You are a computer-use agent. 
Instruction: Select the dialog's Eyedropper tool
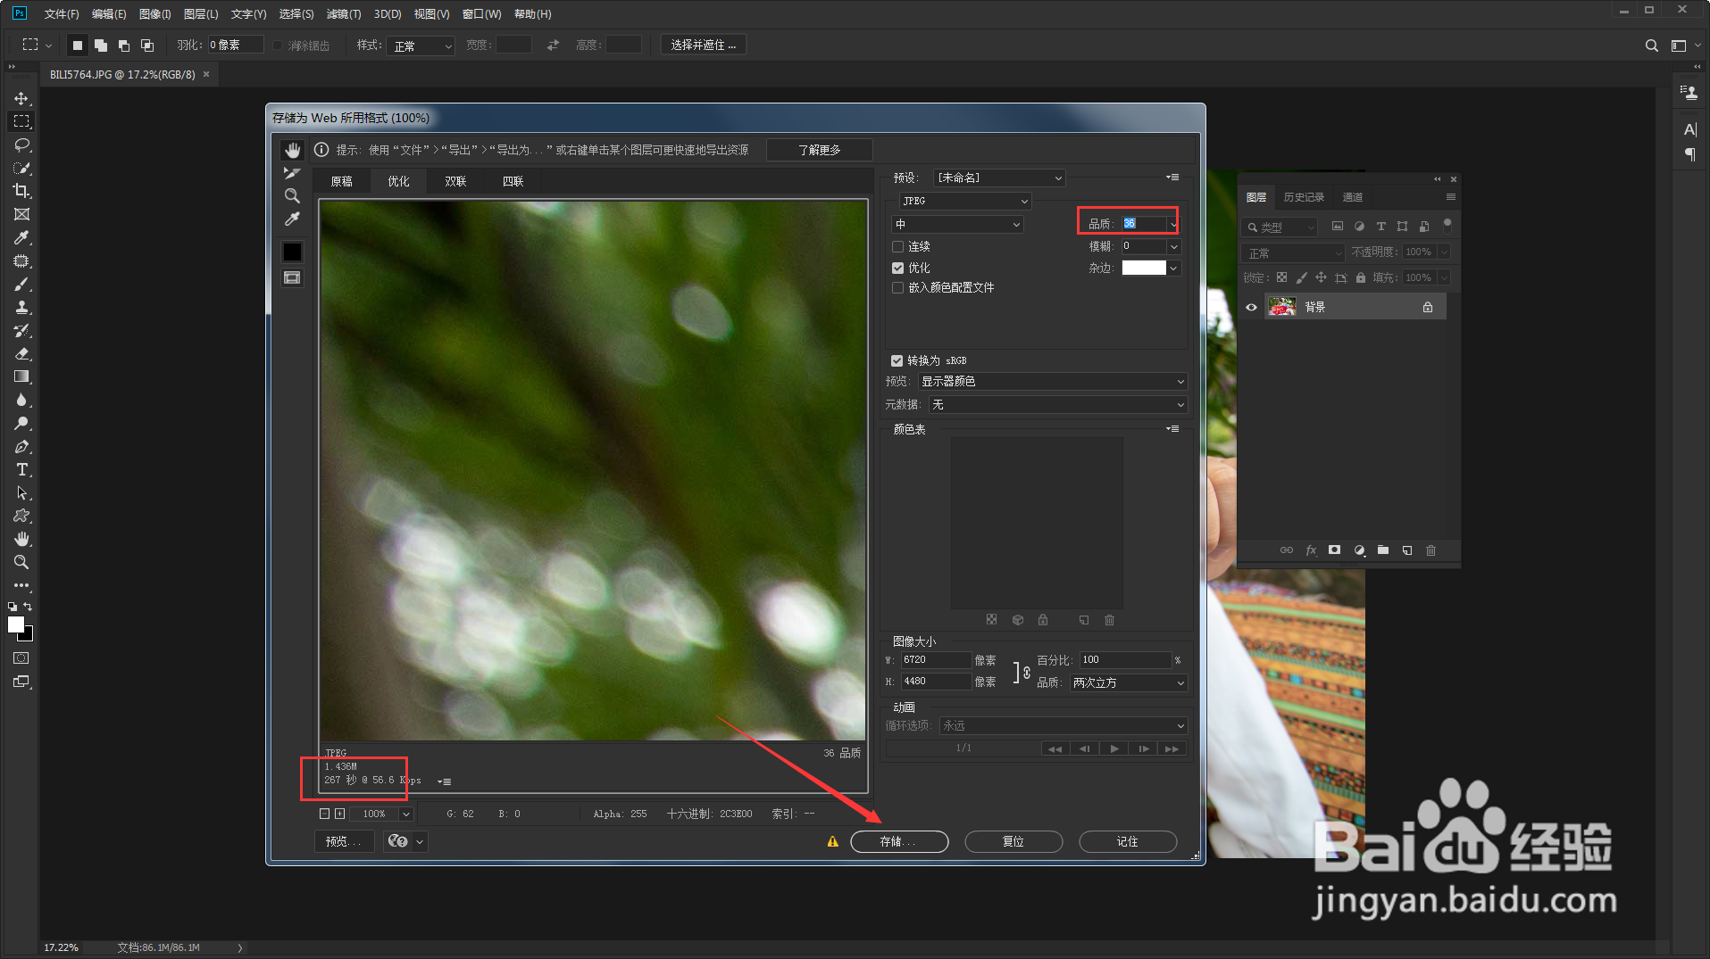coord(292,219)
